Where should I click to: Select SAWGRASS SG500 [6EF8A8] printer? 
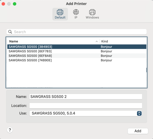tap(77, 56)
